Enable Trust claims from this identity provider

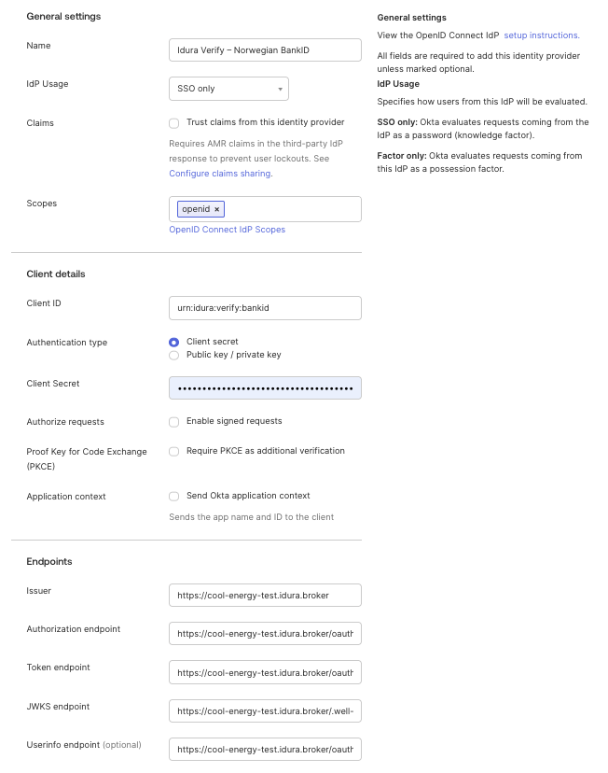coord(173,122)
